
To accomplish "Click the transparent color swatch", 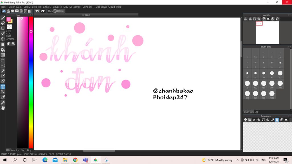I will pyautogui.click(x=9, y=27).
